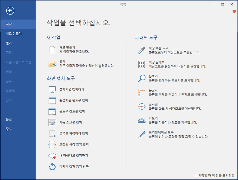Open 정보 in the sidebar
Screen dimensions: 238x180
[18, 129]
